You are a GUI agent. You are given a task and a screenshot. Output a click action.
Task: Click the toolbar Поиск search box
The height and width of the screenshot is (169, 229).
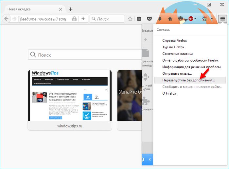coord(107,19)
